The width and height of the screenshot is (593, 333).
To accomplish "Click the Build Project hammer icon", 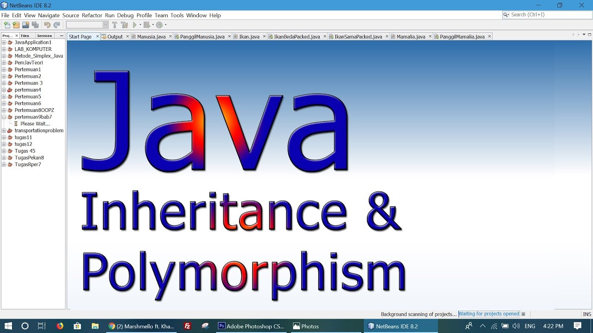I will point(115,25).
